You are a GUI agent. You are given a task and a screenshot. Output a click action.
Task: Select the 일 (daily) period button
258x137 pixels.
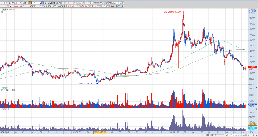(x=42, y=3)
